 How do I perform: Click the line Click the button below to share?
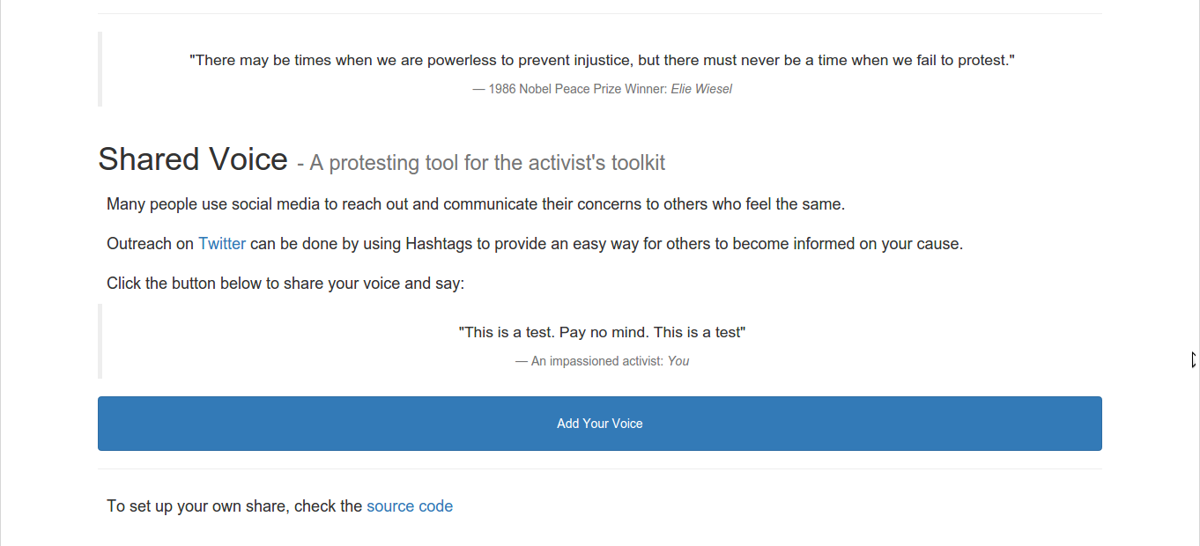point(285,284)
